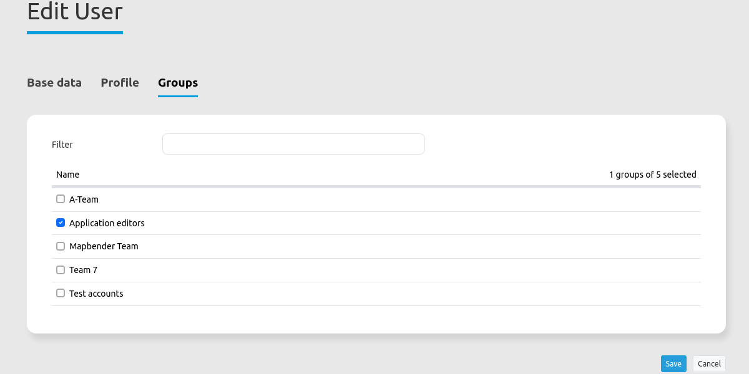The height and width of the screenshot is (374, 749).
Task: Click the Team 7 label text
Action: 83,270
